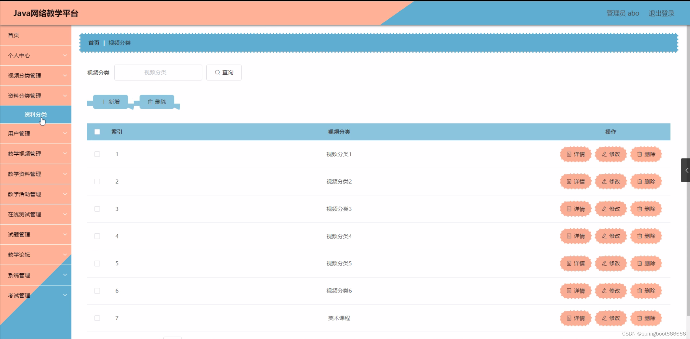Screen dimensions: 690x339
Task: Click 首页 breadcrumb link
Action: tap(94, 43)
